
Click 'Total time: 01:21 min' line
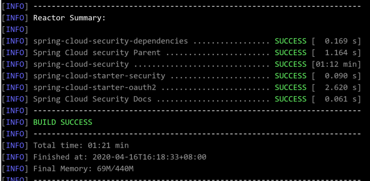pyautogui.click(x=81, y=145)
